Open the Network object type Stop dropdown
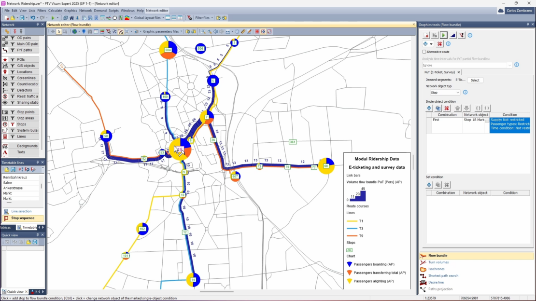 click(445, 93)
